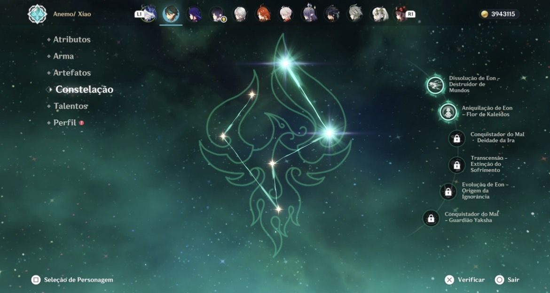Image resolution: width=550 pixels, height=293 pixels.
Task: Click the 3943115 Mora balance
Action: tap(503, 14)
